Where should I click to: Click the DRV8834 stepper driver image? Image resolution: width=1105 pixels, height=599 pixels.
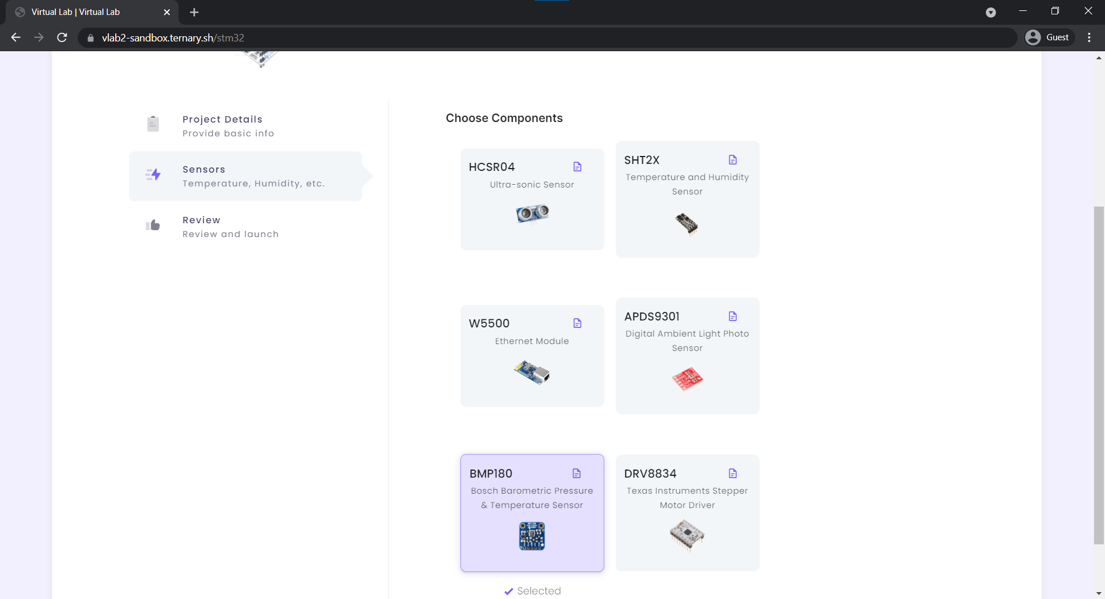click(x=687, y=535)
